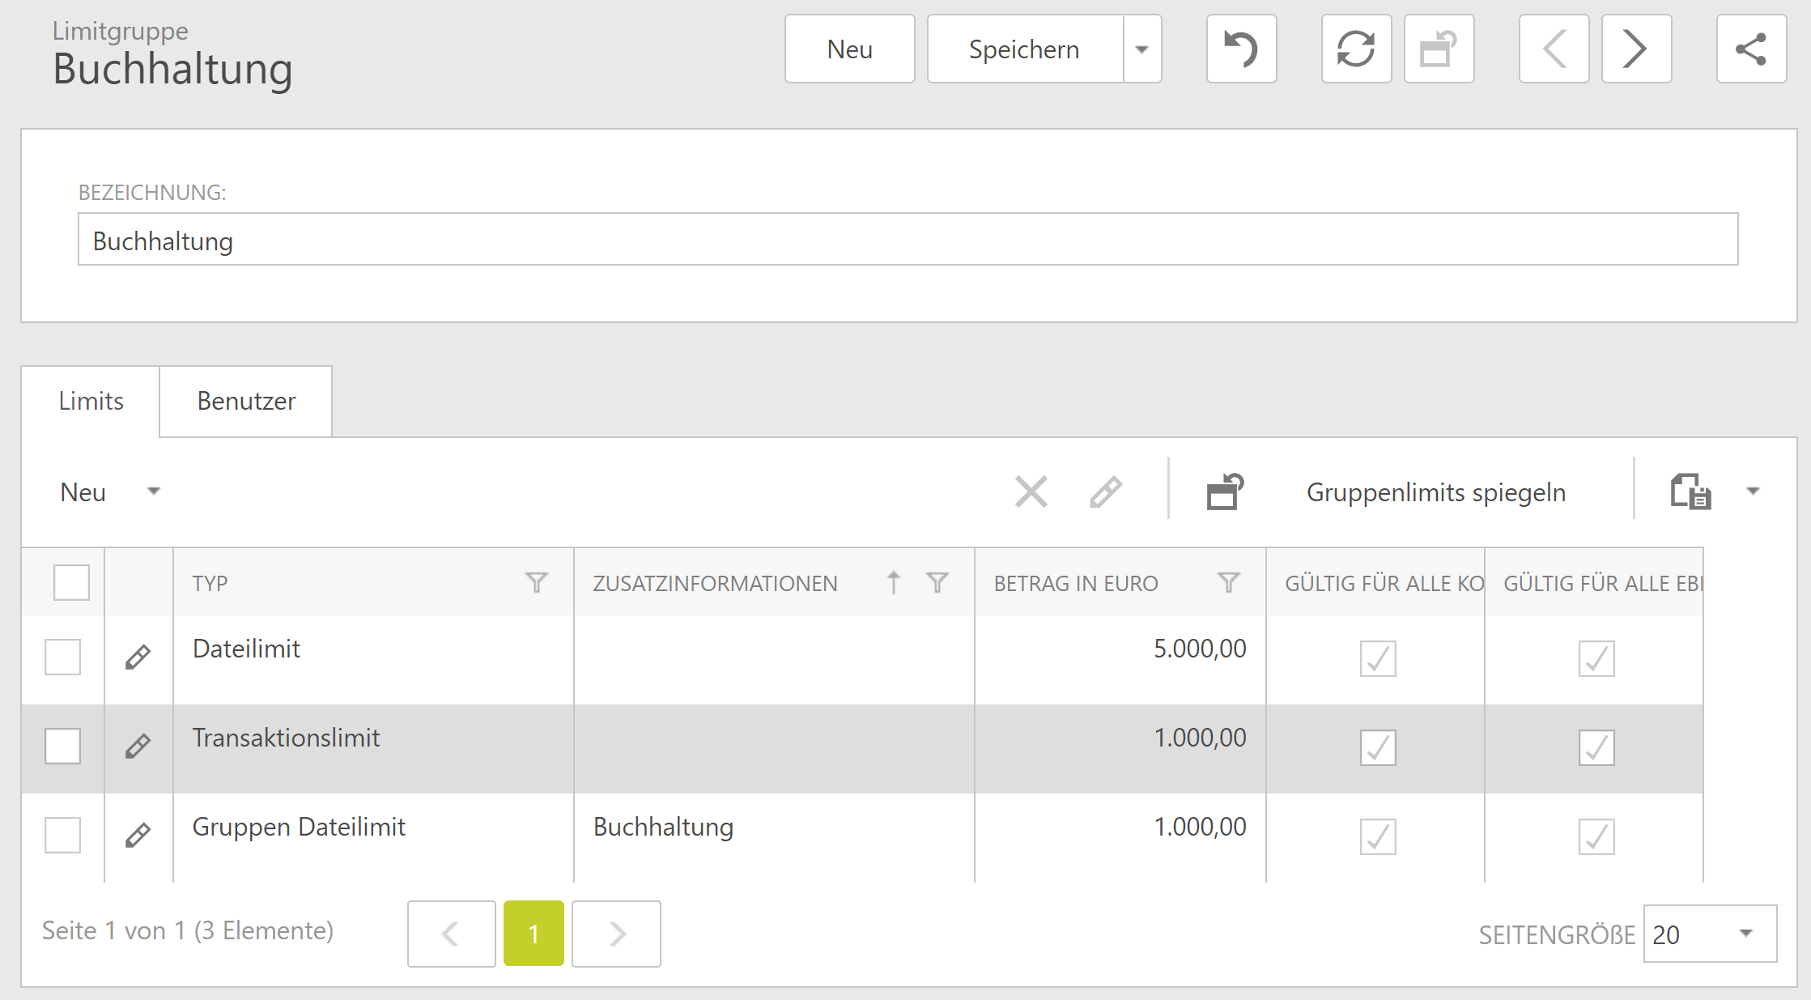Expand the Neu dropdown in limits toolbar
This screenshot has height=1000, width=1811.
coord(153,491)
